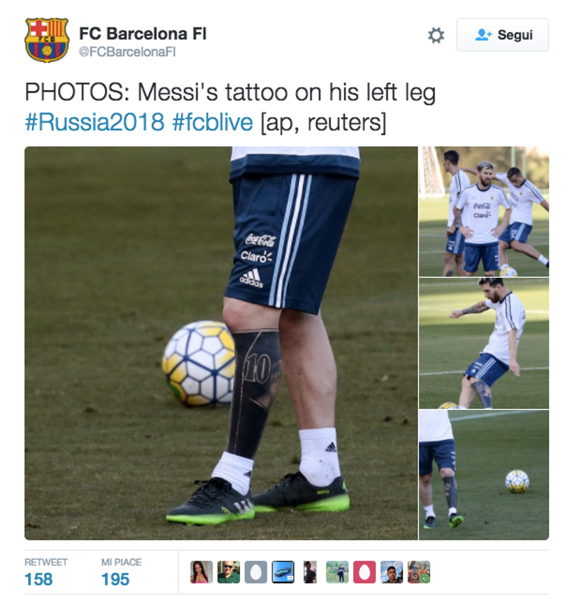Screen dimensions: 578x599
Task: Open the photo of three players training
Action: (x=484, y=212)
